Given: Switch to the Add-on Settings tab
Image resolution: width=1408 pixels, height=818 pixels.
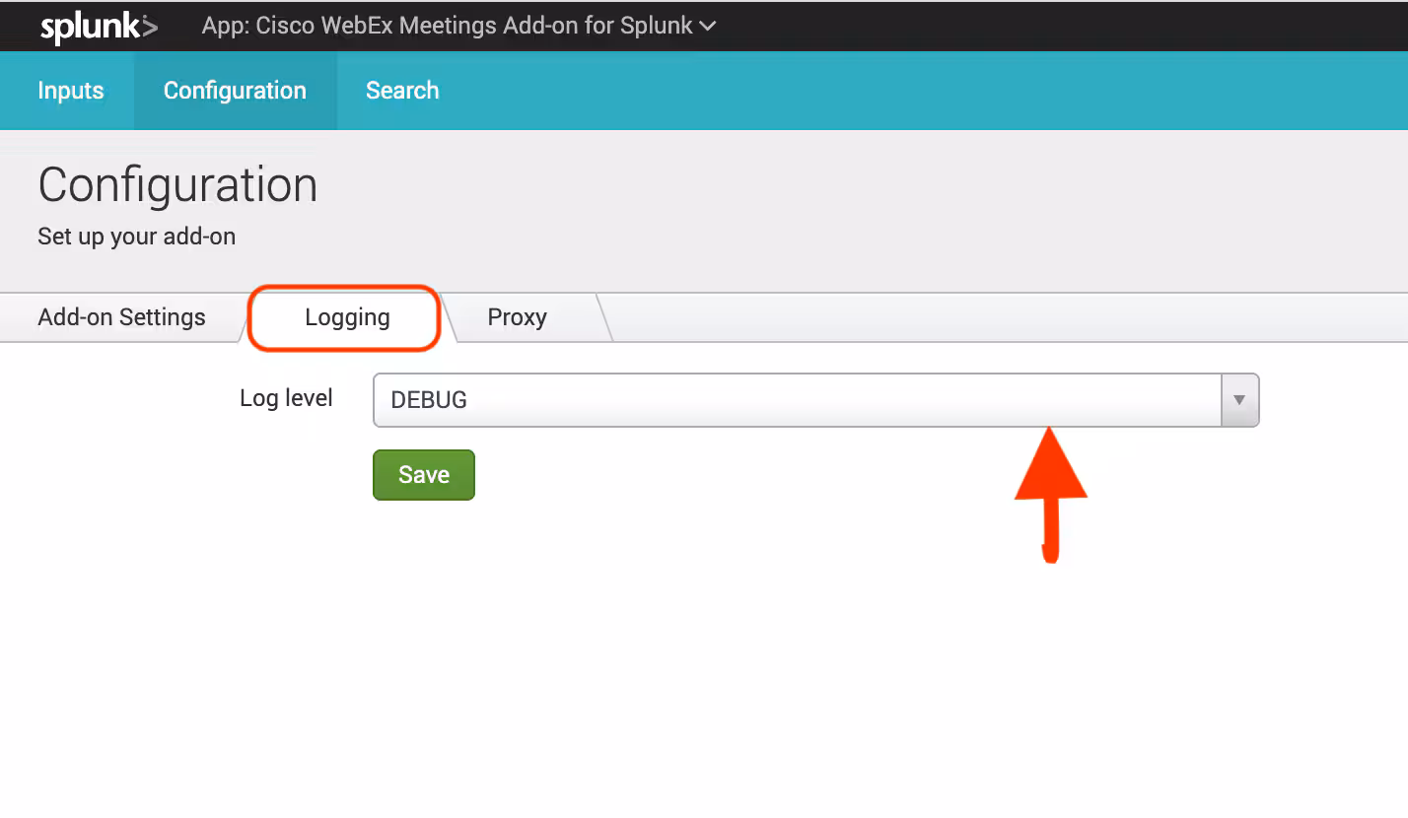Looking at the screenshot, I should [x=121, y=317].
